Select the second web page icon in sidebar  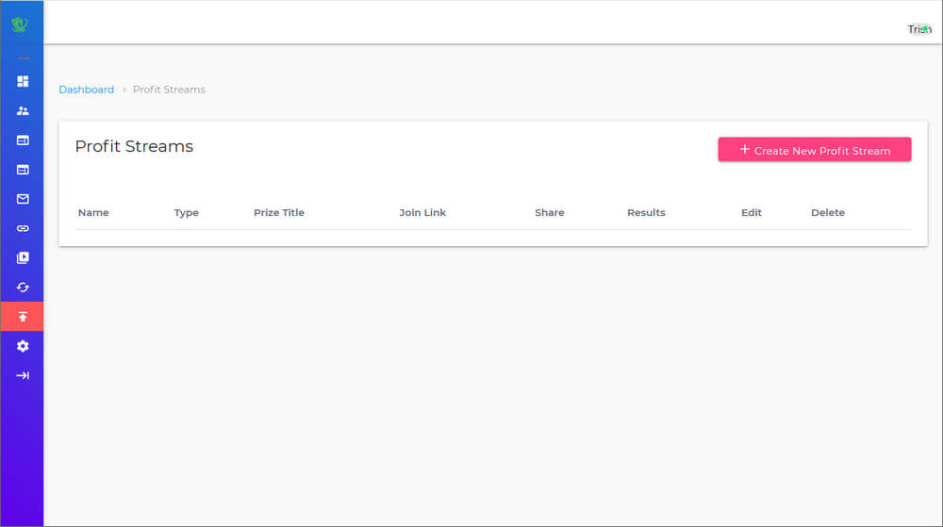coord(23,170)
